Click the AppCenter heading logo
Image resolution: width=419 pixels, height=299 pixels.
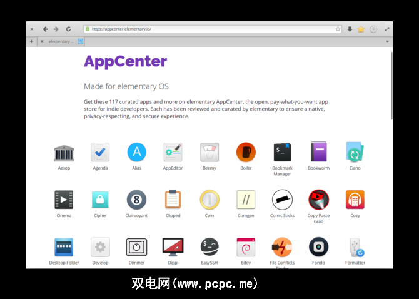pyautogui.click(x=125, y=62)
